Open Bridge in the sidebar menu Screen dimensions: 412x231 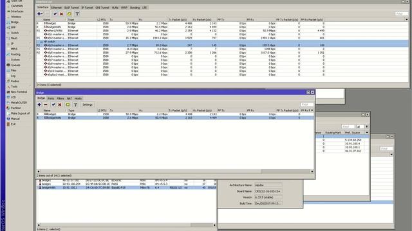[14, 22]
